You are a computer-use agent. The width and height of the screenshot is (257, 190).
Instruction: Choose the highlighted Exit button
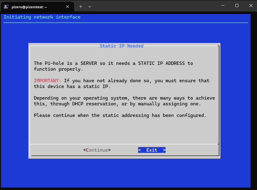152,150
